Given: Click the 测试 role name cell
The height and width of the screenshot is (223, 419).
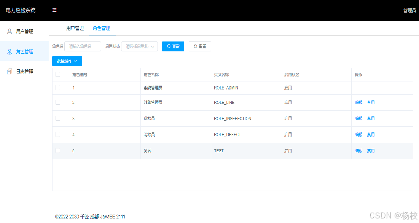Looking at the screenshot, I should click(148, 151).
